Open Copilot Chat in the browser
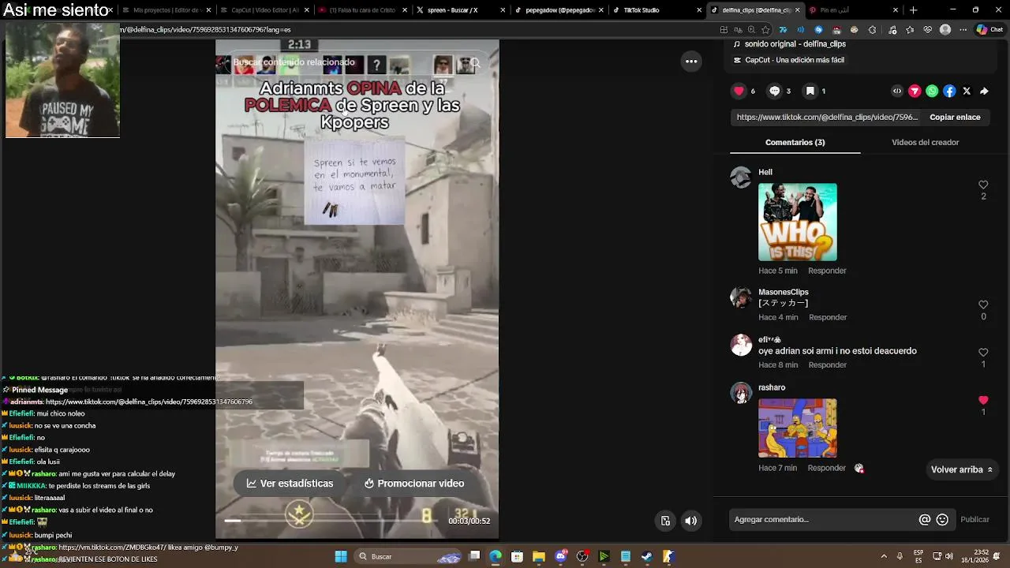Image resolution: width=1010 pixels, height=568 pixels. click(x=990, y=29)
